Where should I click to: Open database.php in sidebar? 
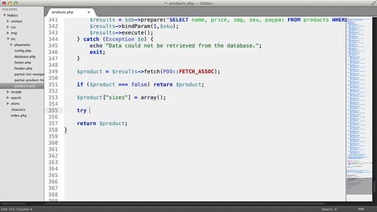pyautogui.click(x=25, y=57)
